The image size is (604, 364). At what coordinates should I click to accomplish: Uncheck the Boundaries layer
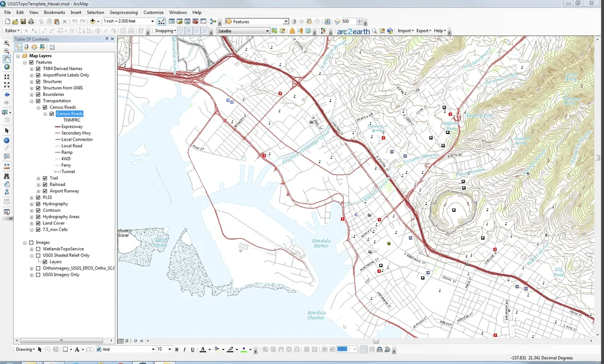tap(38, 94)
